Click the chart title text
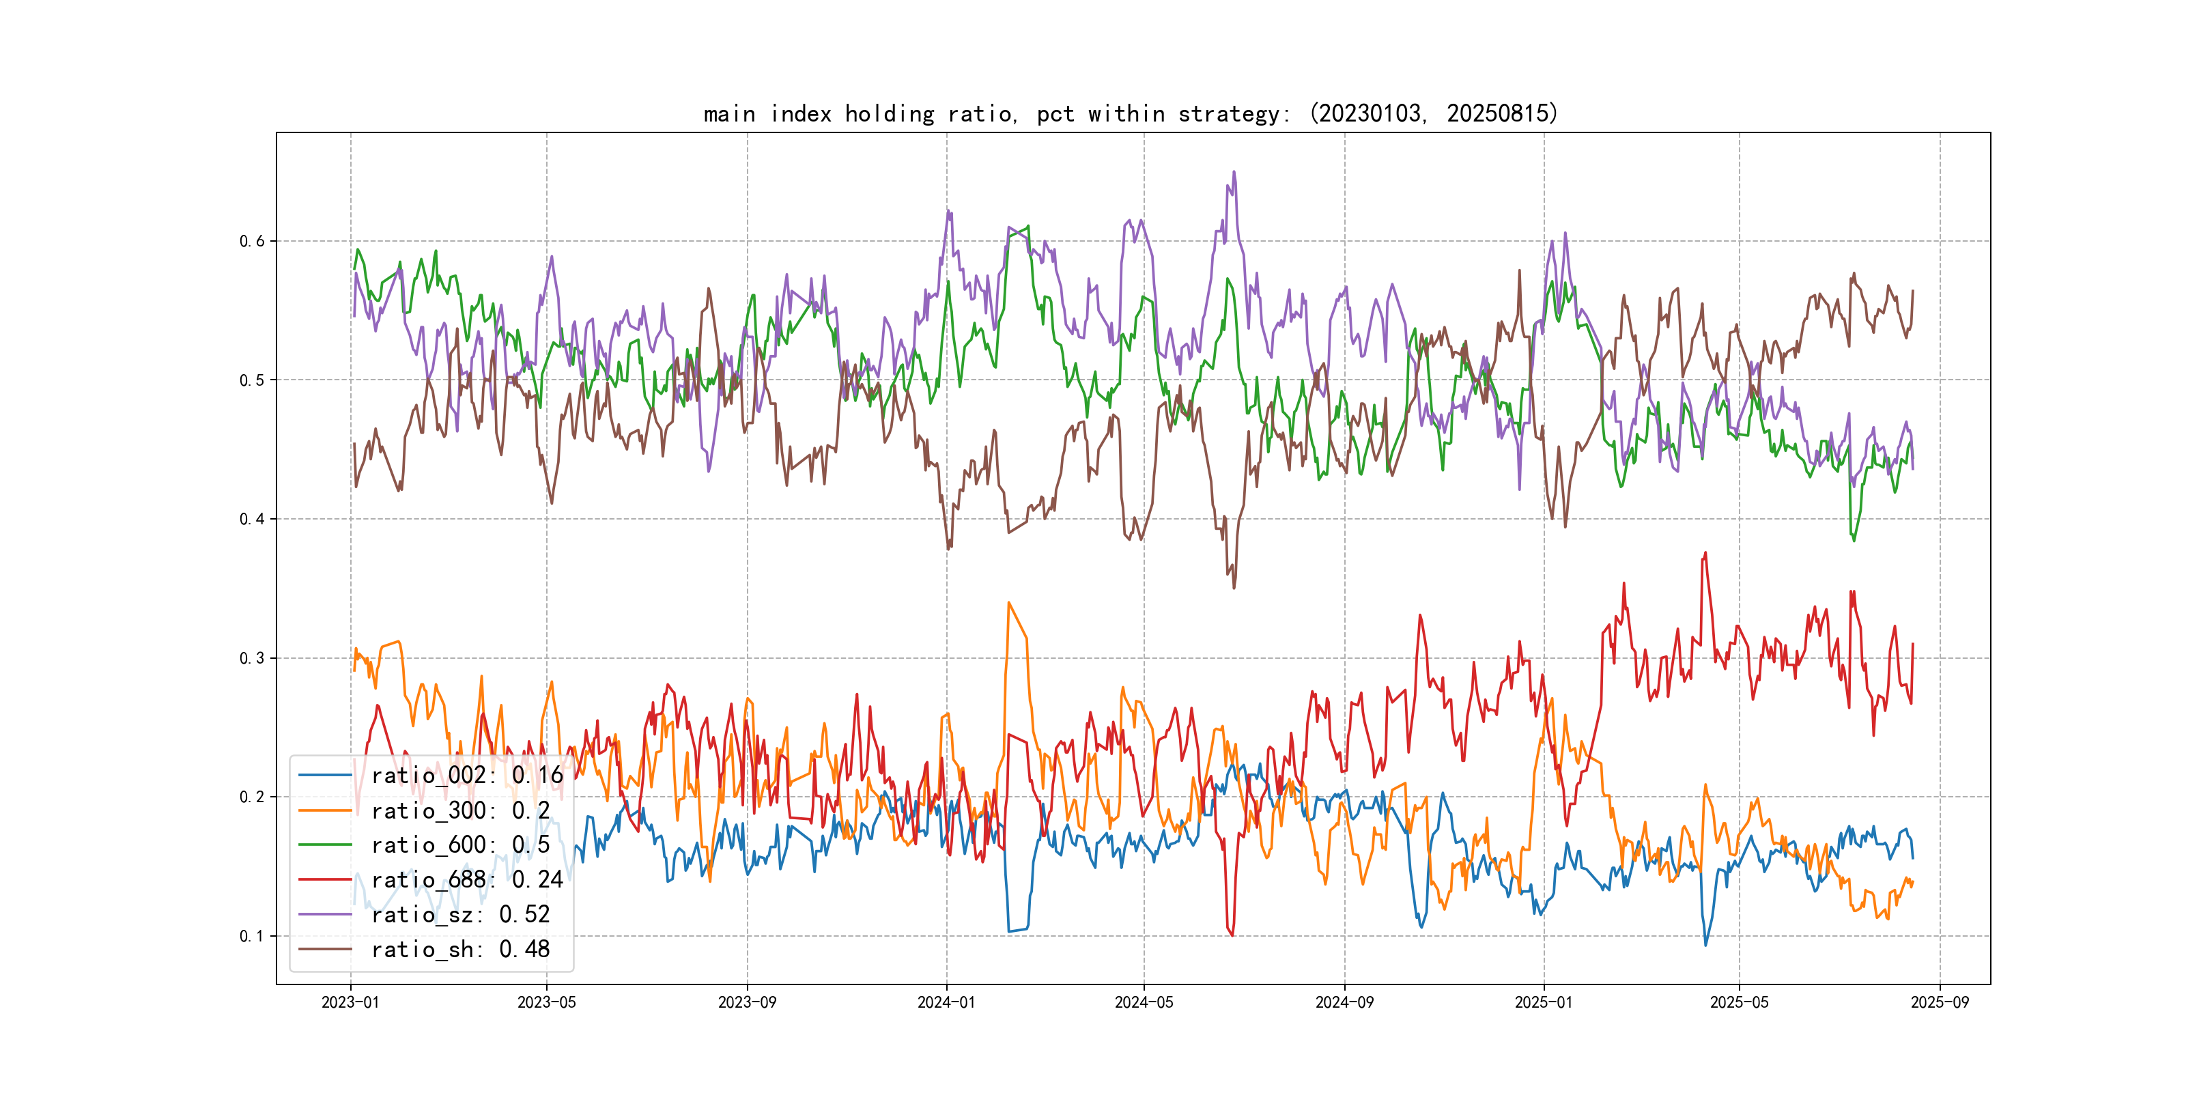Viewport: 2212px width, 1106px height. tap(1131, 113)
